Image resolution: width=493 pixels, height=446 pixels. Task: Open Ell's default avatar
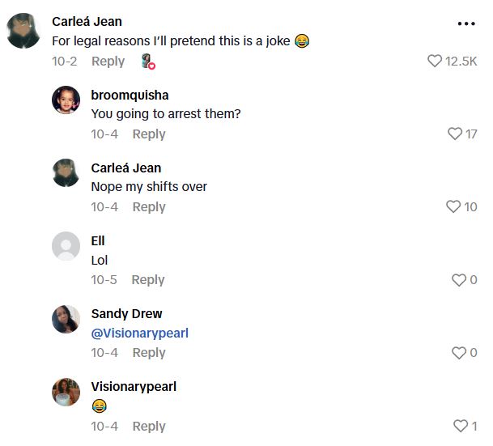(66, 246)
